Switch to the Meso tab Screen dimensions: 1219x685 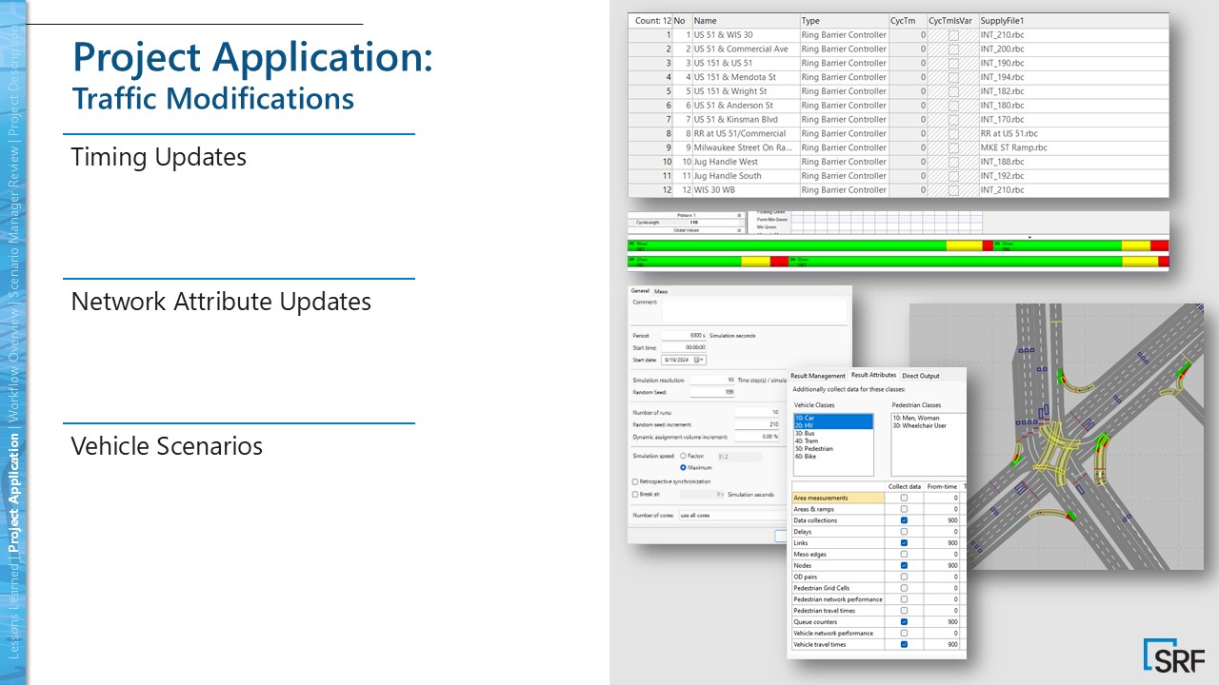coord(659,291)
